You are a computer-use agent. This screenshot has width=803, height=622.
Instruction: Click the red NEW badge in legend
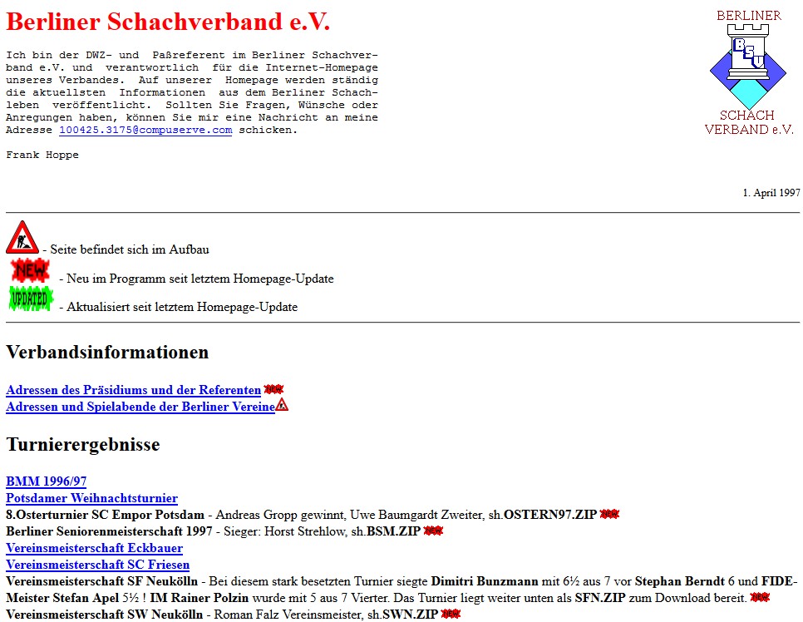[31, 271]
